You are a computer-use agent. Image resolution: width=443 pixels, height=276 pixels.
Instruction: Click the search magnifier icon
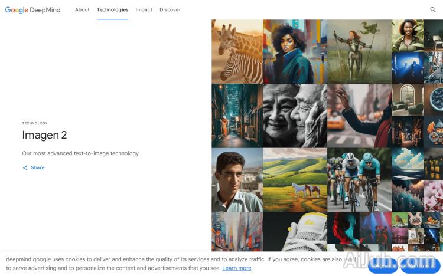433,10
